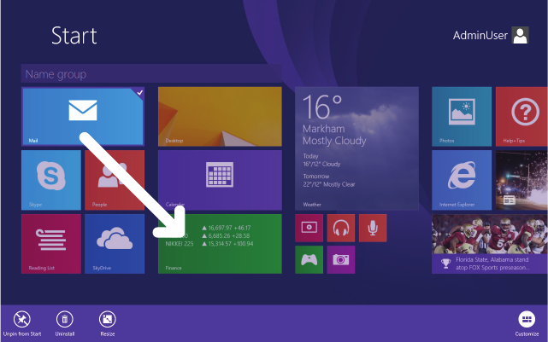Image resolution: width=548 pixels, height=342 pixels.
Task: Open the SkyDrive tile
Action: pyautogui.click(x=115, y=244)
